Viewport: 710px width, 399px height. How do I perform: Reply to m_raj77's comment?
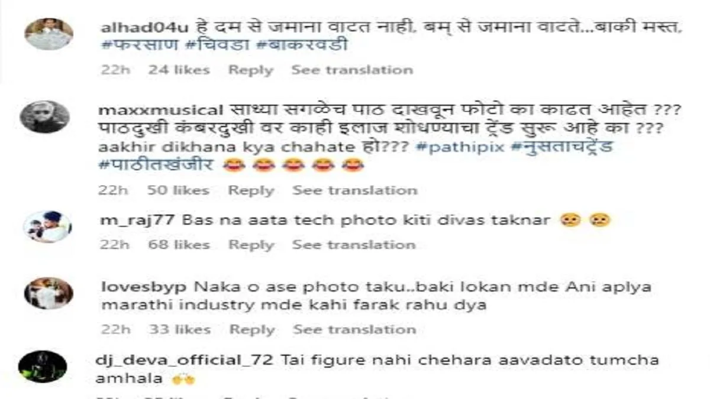(251, 244)
